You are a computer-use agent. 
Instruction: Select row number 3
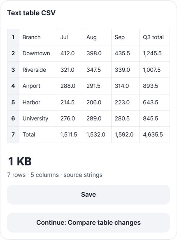(13, 70)
